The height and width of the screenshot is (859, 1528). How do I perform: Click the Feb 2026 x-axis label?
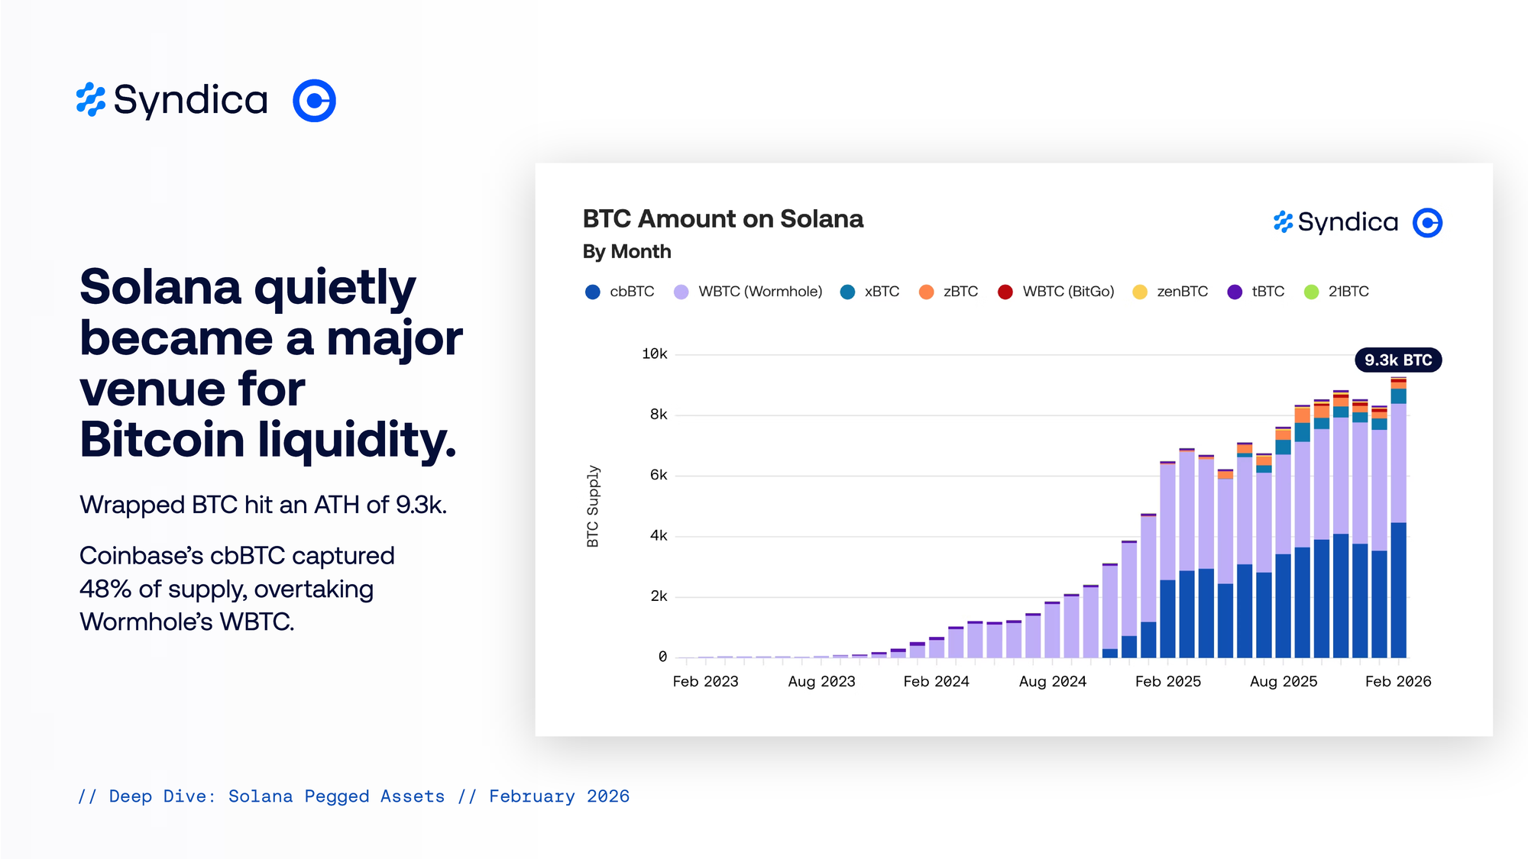point(1398,681)
